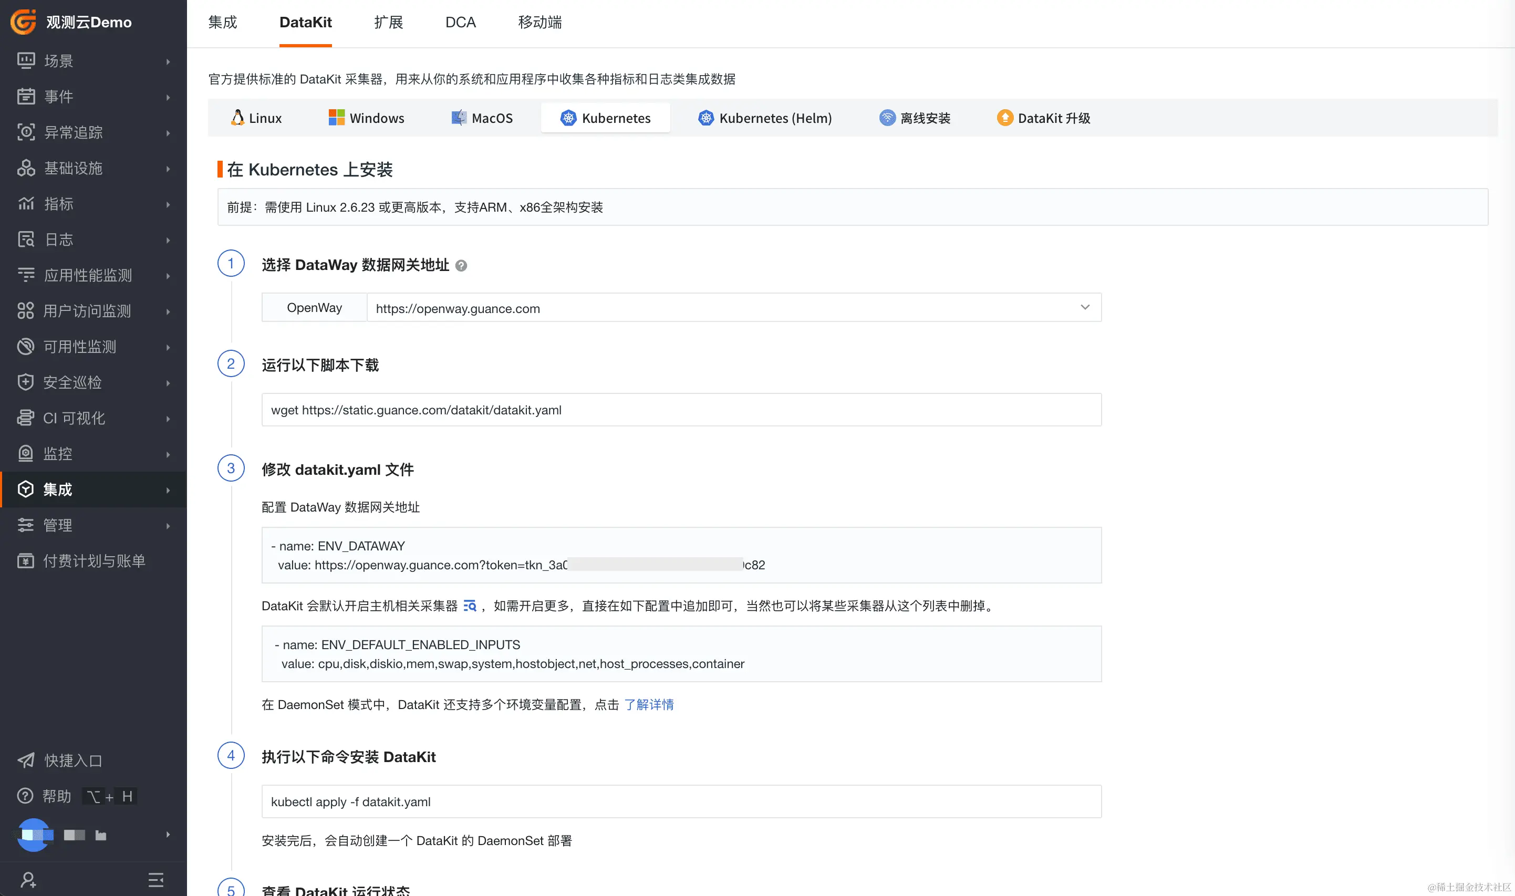
Task: Switch to the Linux install tab
Action: pos(257,118)
